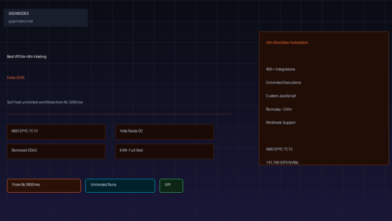
Task: Click AMD EPYC 7C13 in the right panel
Action: pos(279,149)
